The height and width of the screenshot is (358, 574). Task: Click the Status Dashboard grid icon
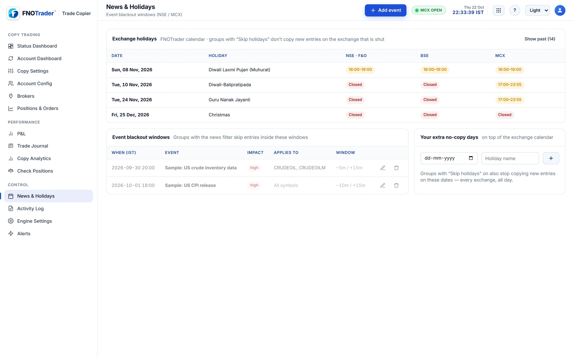click(x=11, y=46)
